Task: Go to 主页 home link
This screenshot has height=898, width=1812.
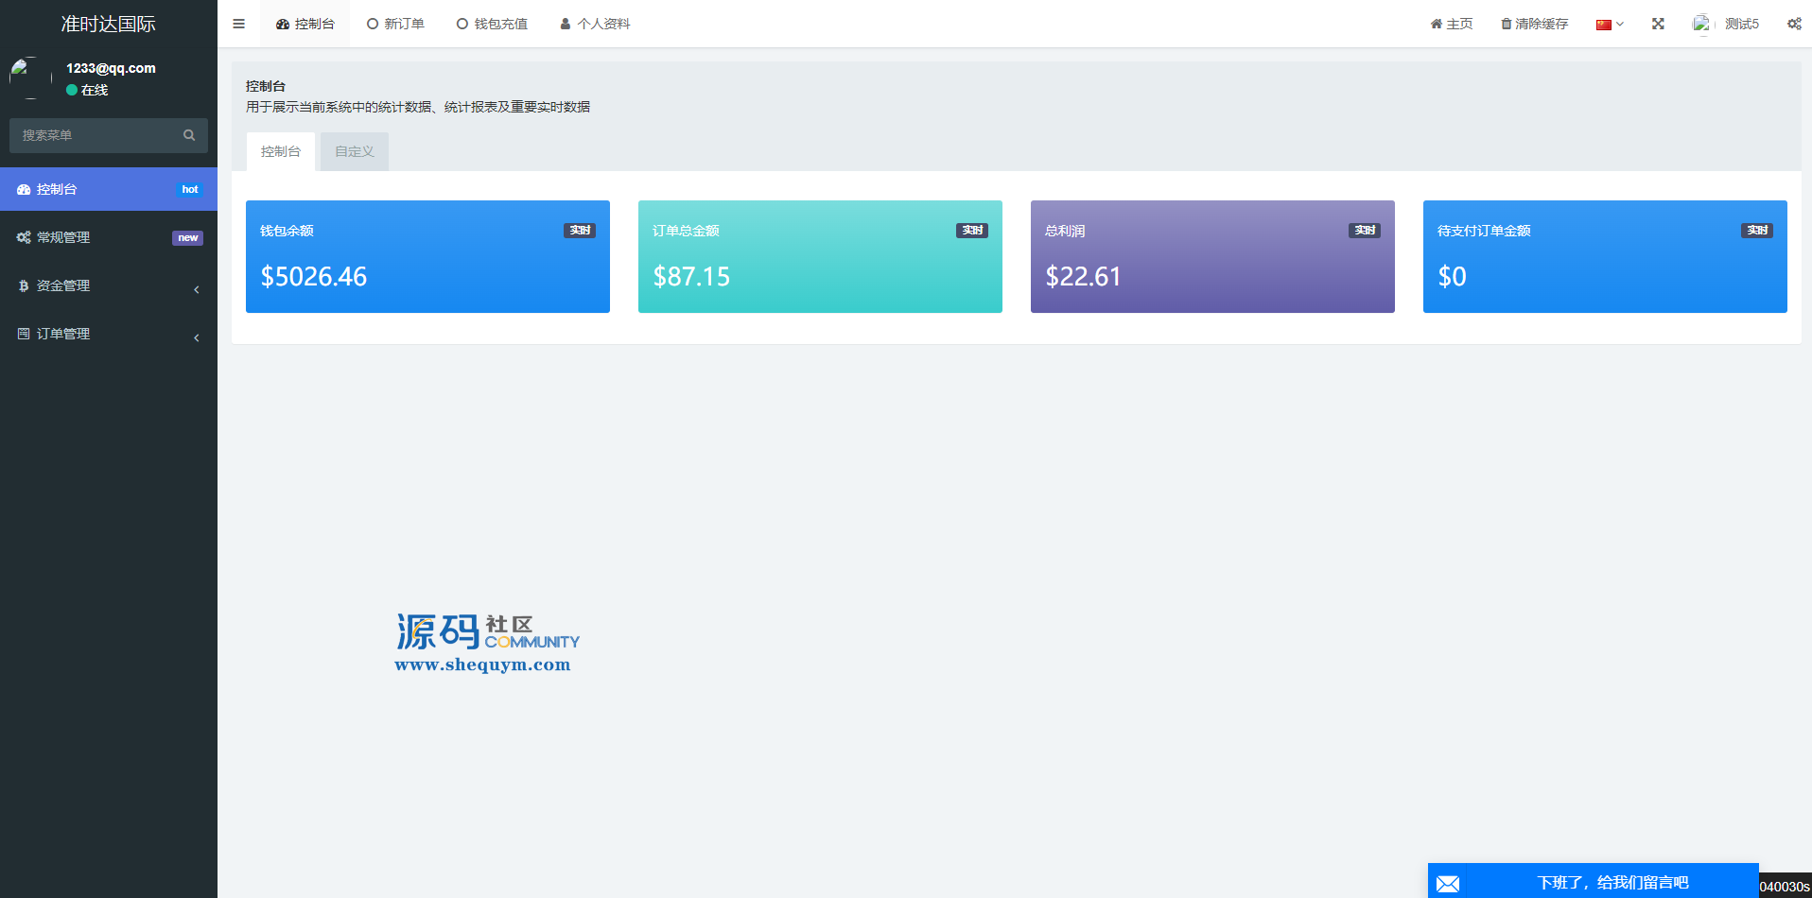Action: (1452, 24)
